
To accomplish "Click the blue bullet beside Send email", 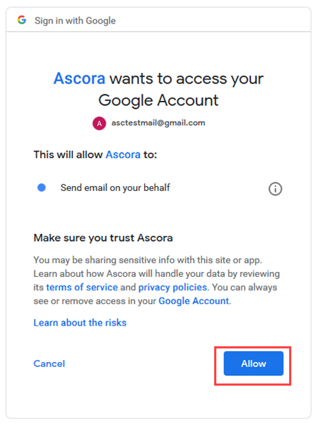I will (x=41, y=187).
